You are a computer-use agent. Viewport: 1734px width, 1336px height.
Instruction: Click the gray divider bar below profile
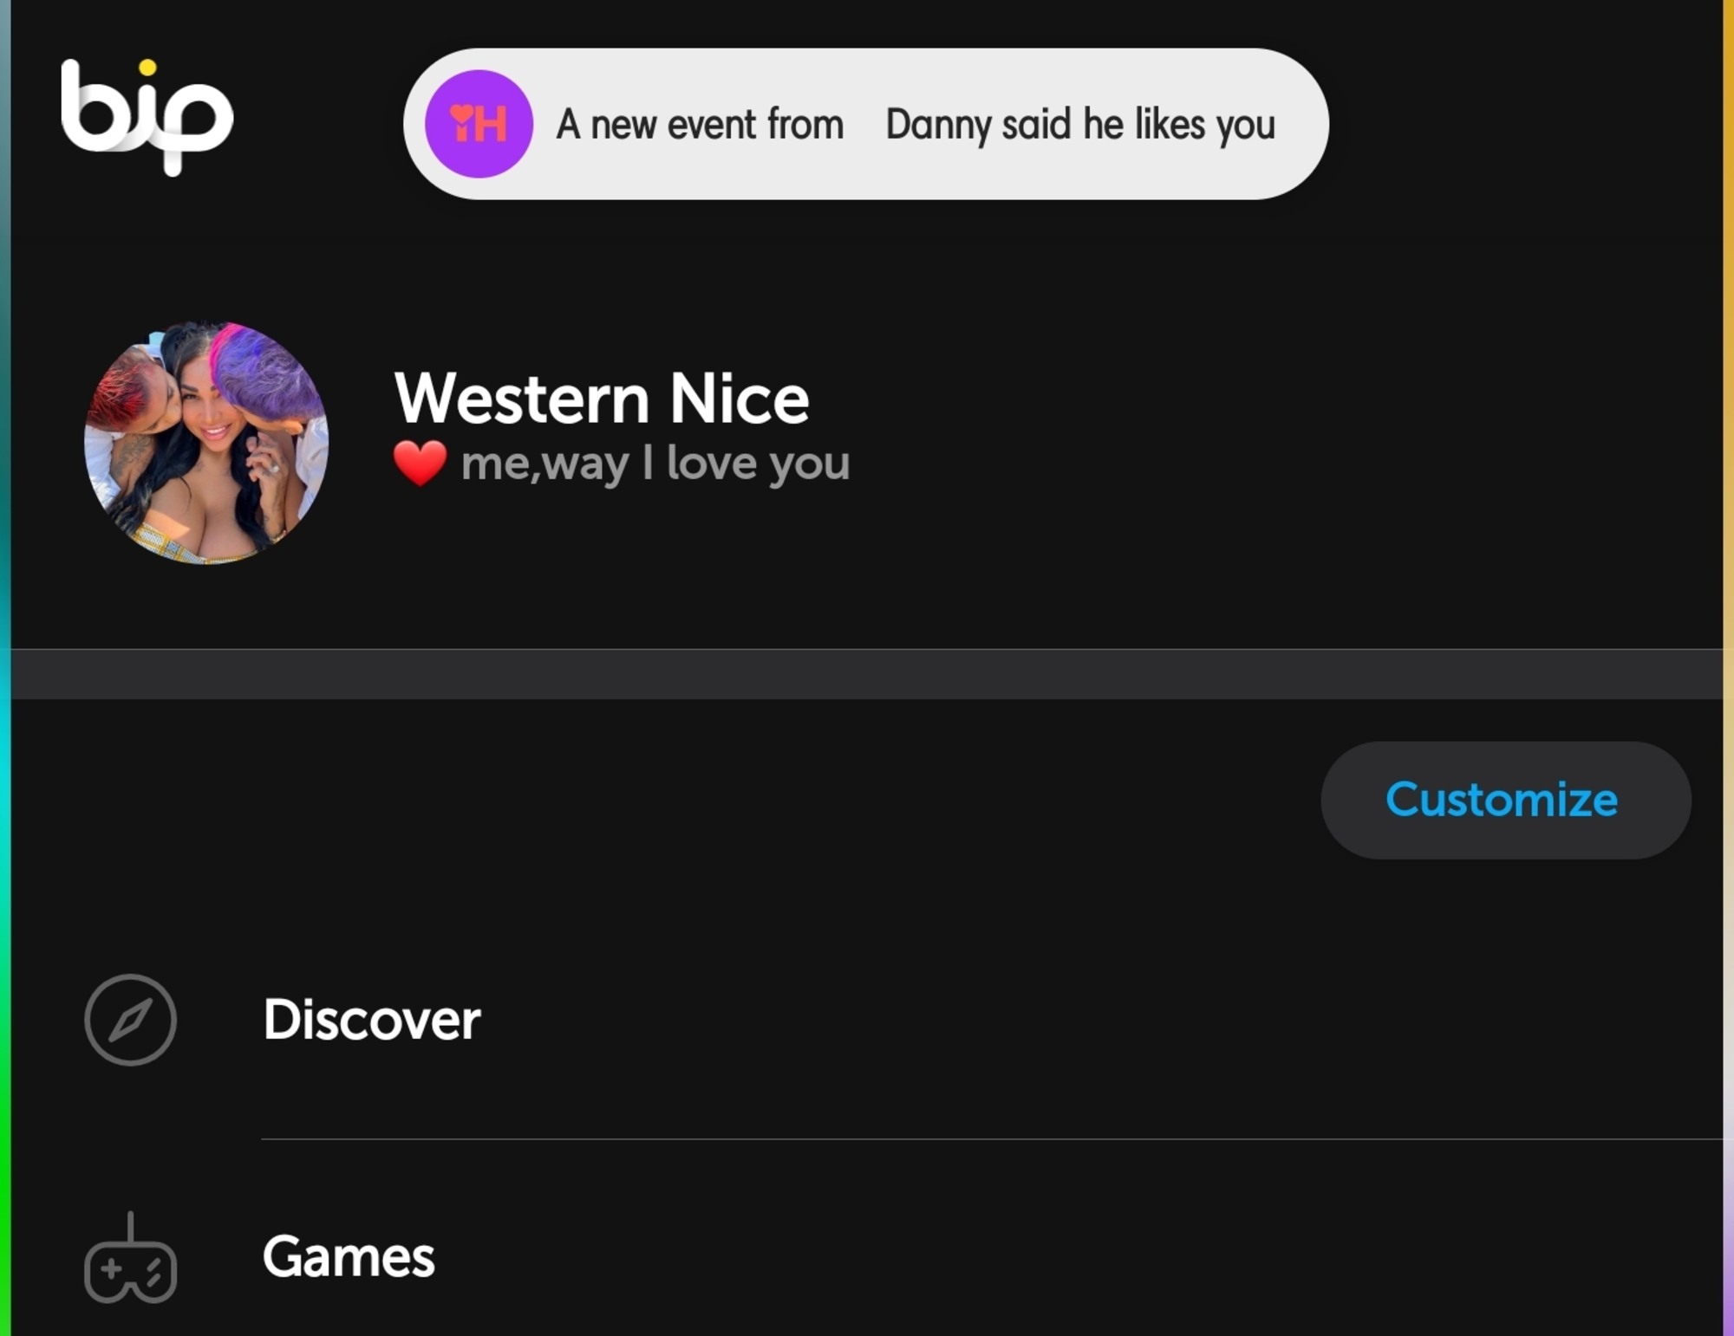[867, 674]
